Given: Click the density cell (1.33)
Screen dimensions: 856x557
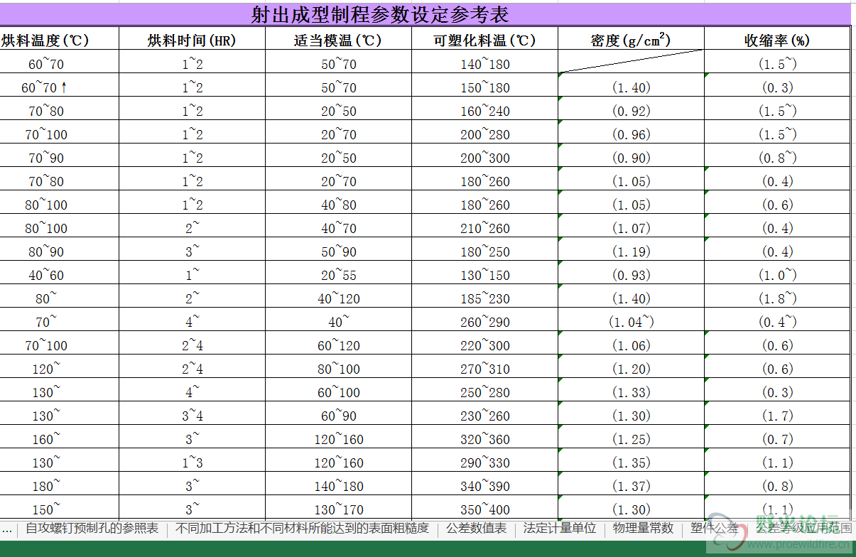Looking at the screenshot, I should click(631, 390).
